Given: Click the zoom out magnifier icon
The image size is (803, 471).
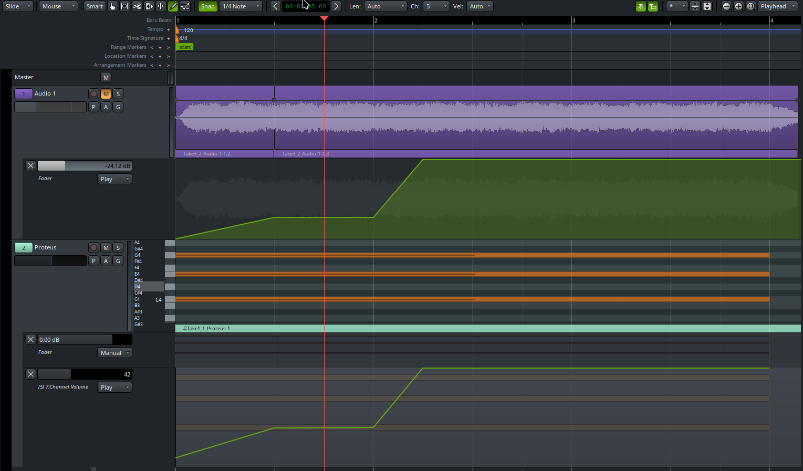Looking at the screenshot, I should coord(726,6).
